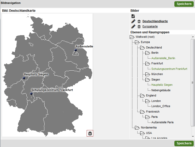Click the England tree label
This screenshot has height=147, width=195.
[x=151, y=95]
